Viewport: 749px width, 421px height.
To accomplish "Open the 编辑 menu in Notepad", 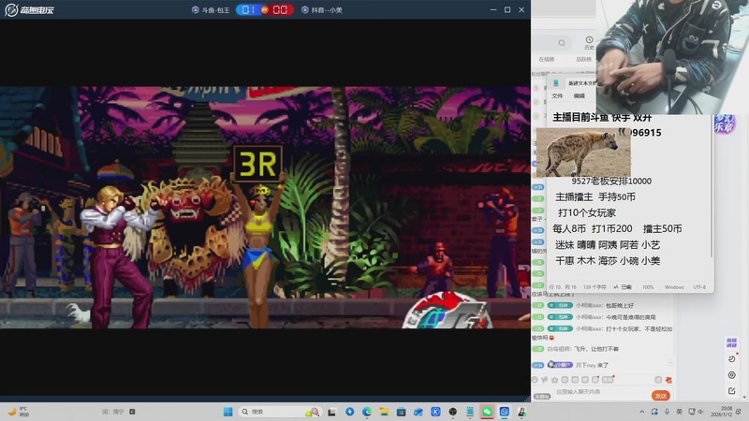I will click(579, 95).
